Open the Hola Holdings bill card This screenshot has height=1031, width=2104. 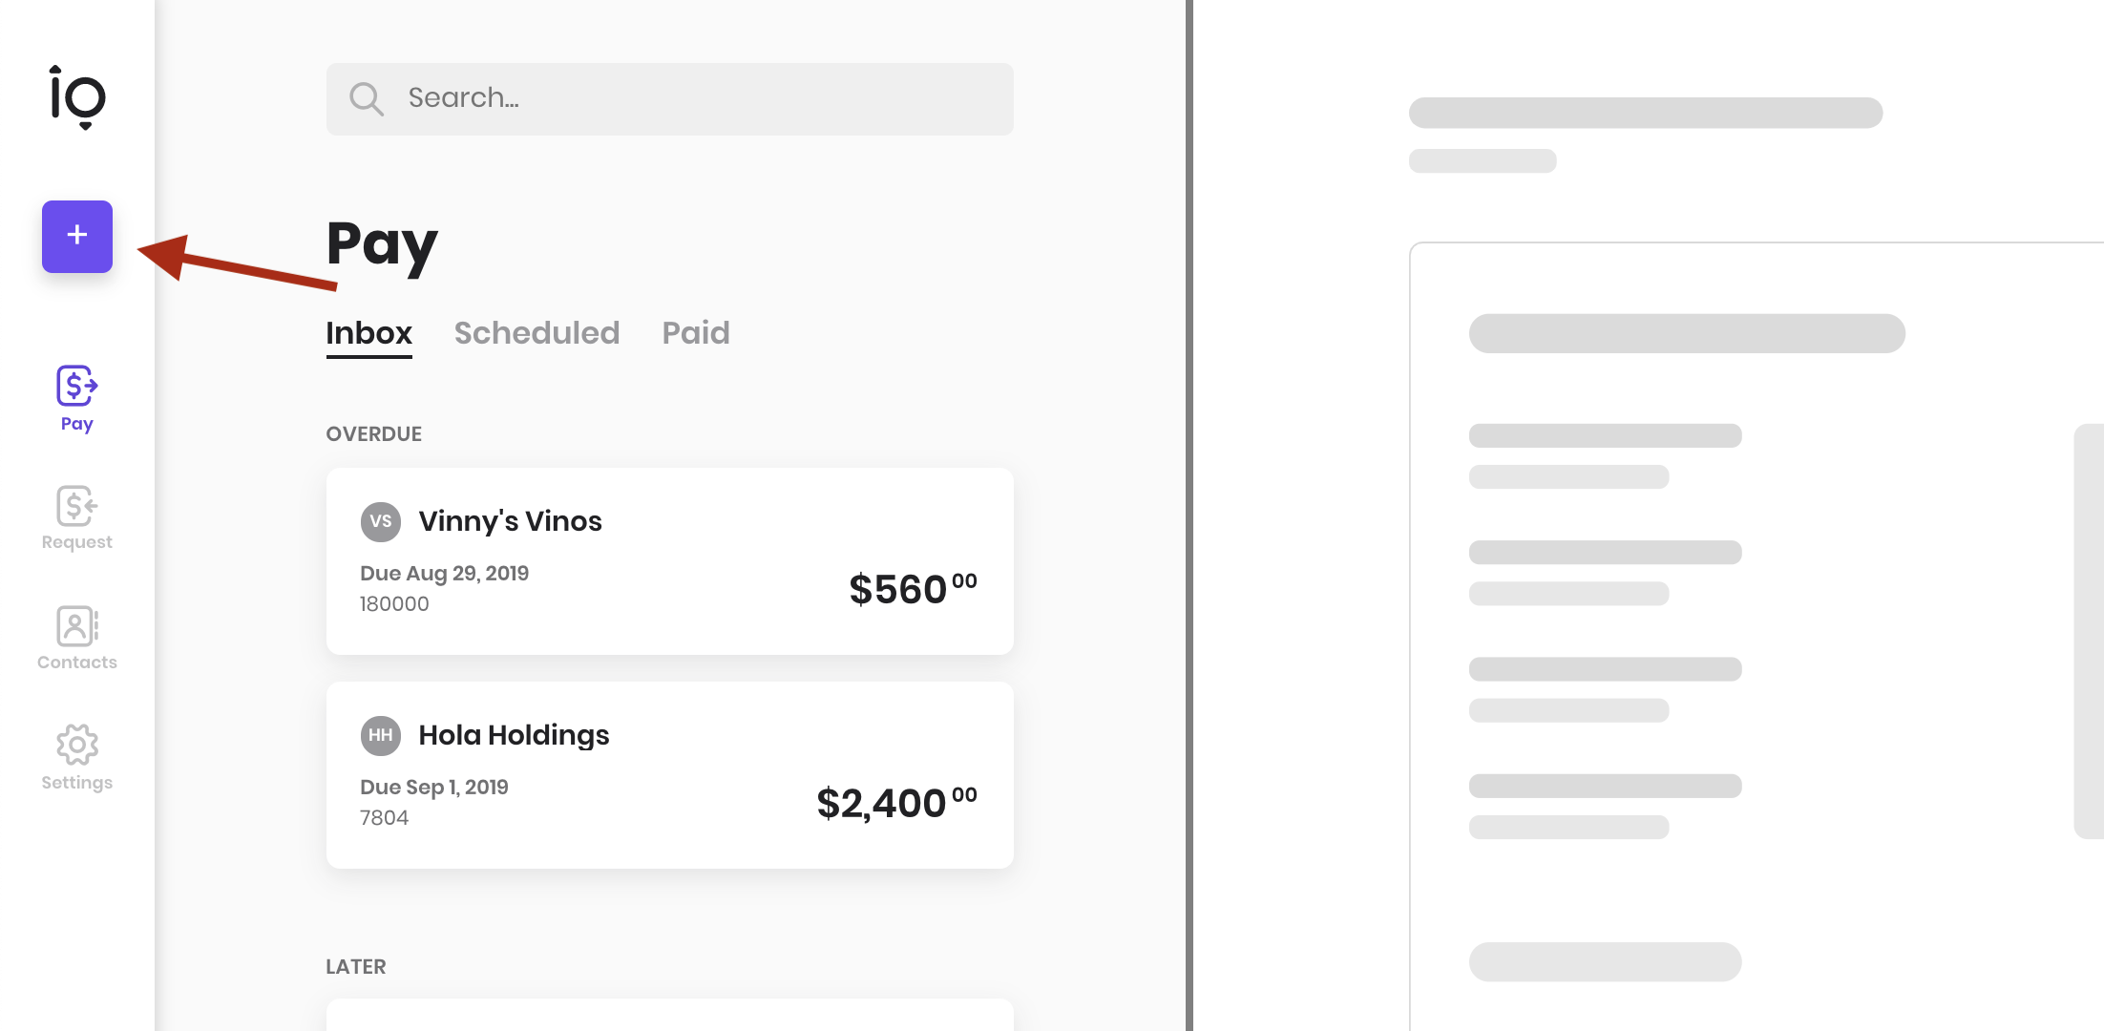tap(670, 775)
